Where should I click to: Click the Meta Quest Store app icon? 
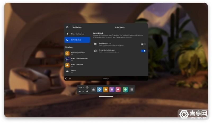pyautogui.click(x=67, y=65)
